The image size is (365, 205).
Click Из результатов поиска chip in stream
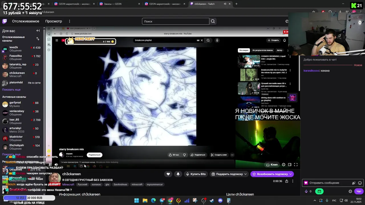[x=263, y=50]
